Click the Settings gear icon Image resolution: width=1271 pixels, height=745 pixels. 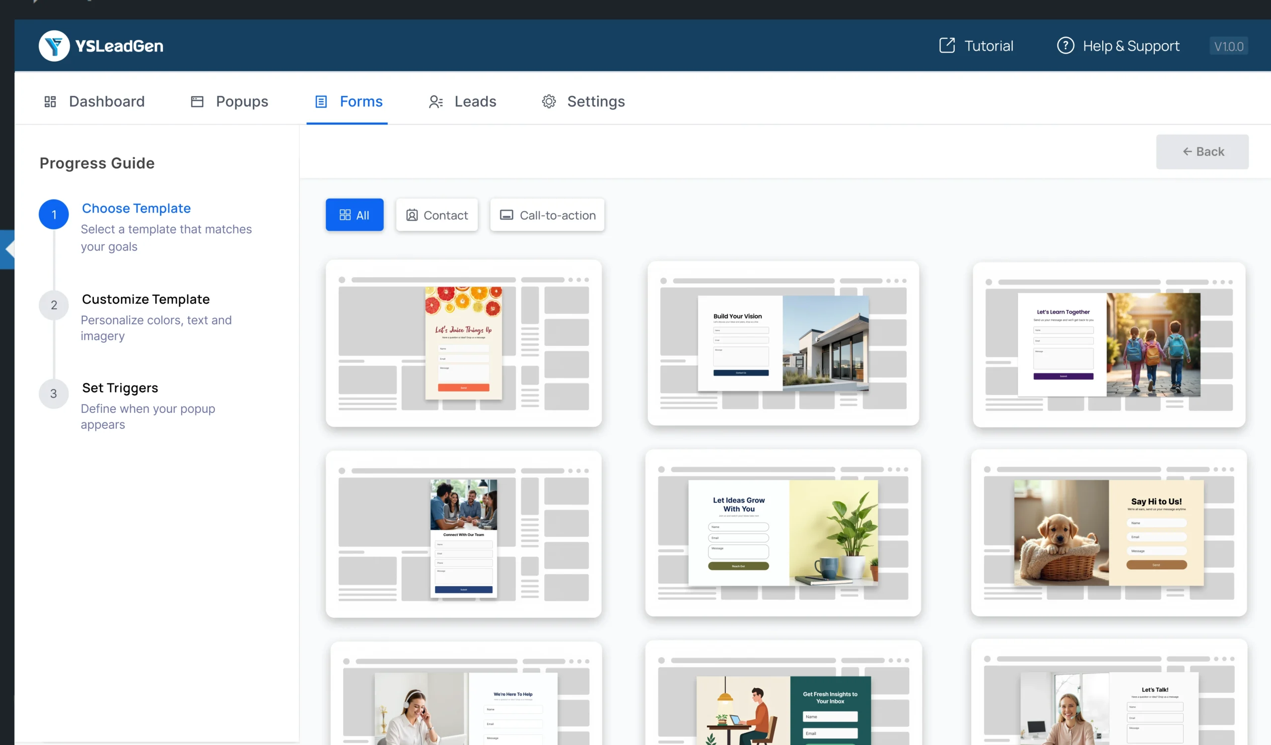pos(549,101)
